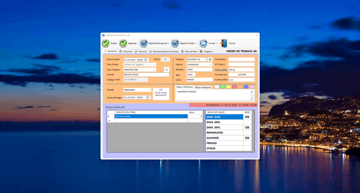Click into the Cod Motor input field
360x193 pixels.
pos(241,60)
